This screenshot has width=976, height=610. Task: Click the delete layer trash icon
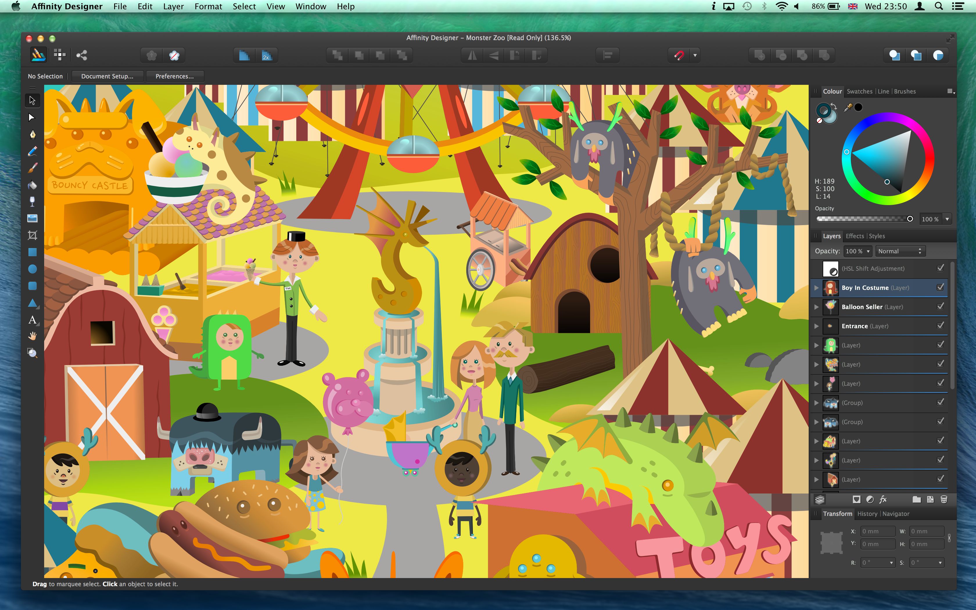(x=944, y=499)
